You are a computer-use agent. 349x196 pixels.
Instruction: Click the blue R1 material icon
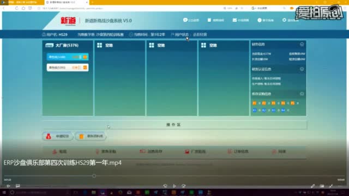(x=255, y=110)
